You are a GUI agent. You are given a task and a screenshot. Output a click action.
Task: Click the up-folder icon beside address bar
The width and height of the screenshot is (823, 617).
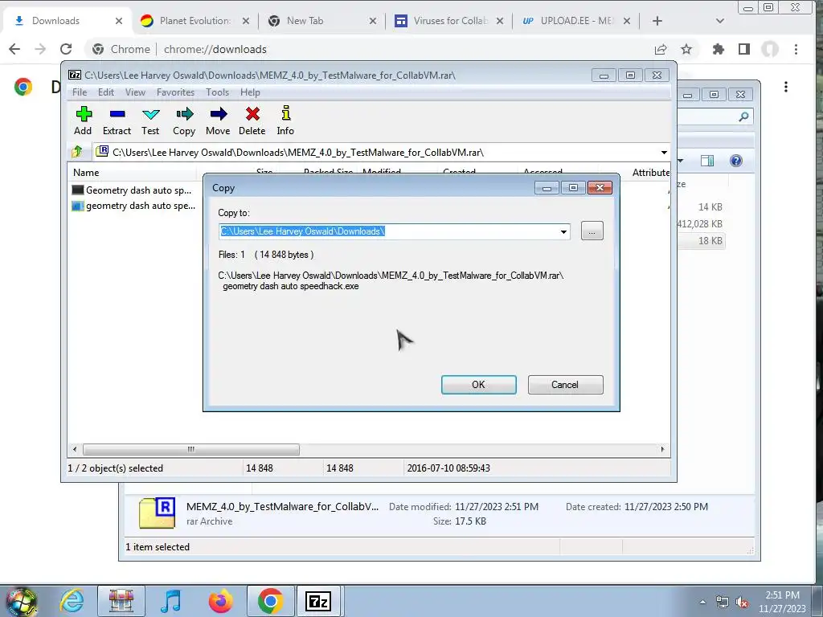click(x=76, y=152)
